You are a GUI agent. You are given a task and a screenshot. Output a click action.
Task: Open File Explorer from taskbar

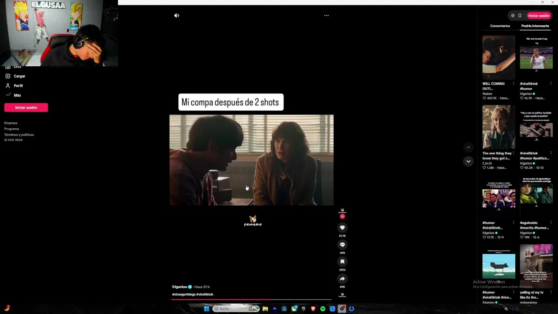tap(265, 309)
